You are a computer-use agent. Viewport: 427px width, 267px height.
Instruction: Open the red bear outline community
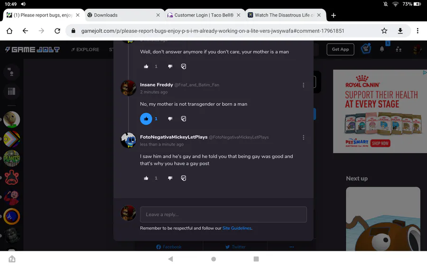[x=11, y=177]
